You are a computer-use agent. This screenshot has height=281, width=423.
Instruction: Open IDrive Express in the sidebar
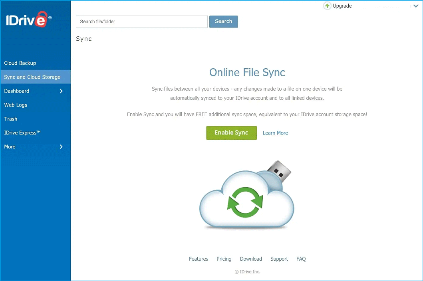click(x=22, y=133)
